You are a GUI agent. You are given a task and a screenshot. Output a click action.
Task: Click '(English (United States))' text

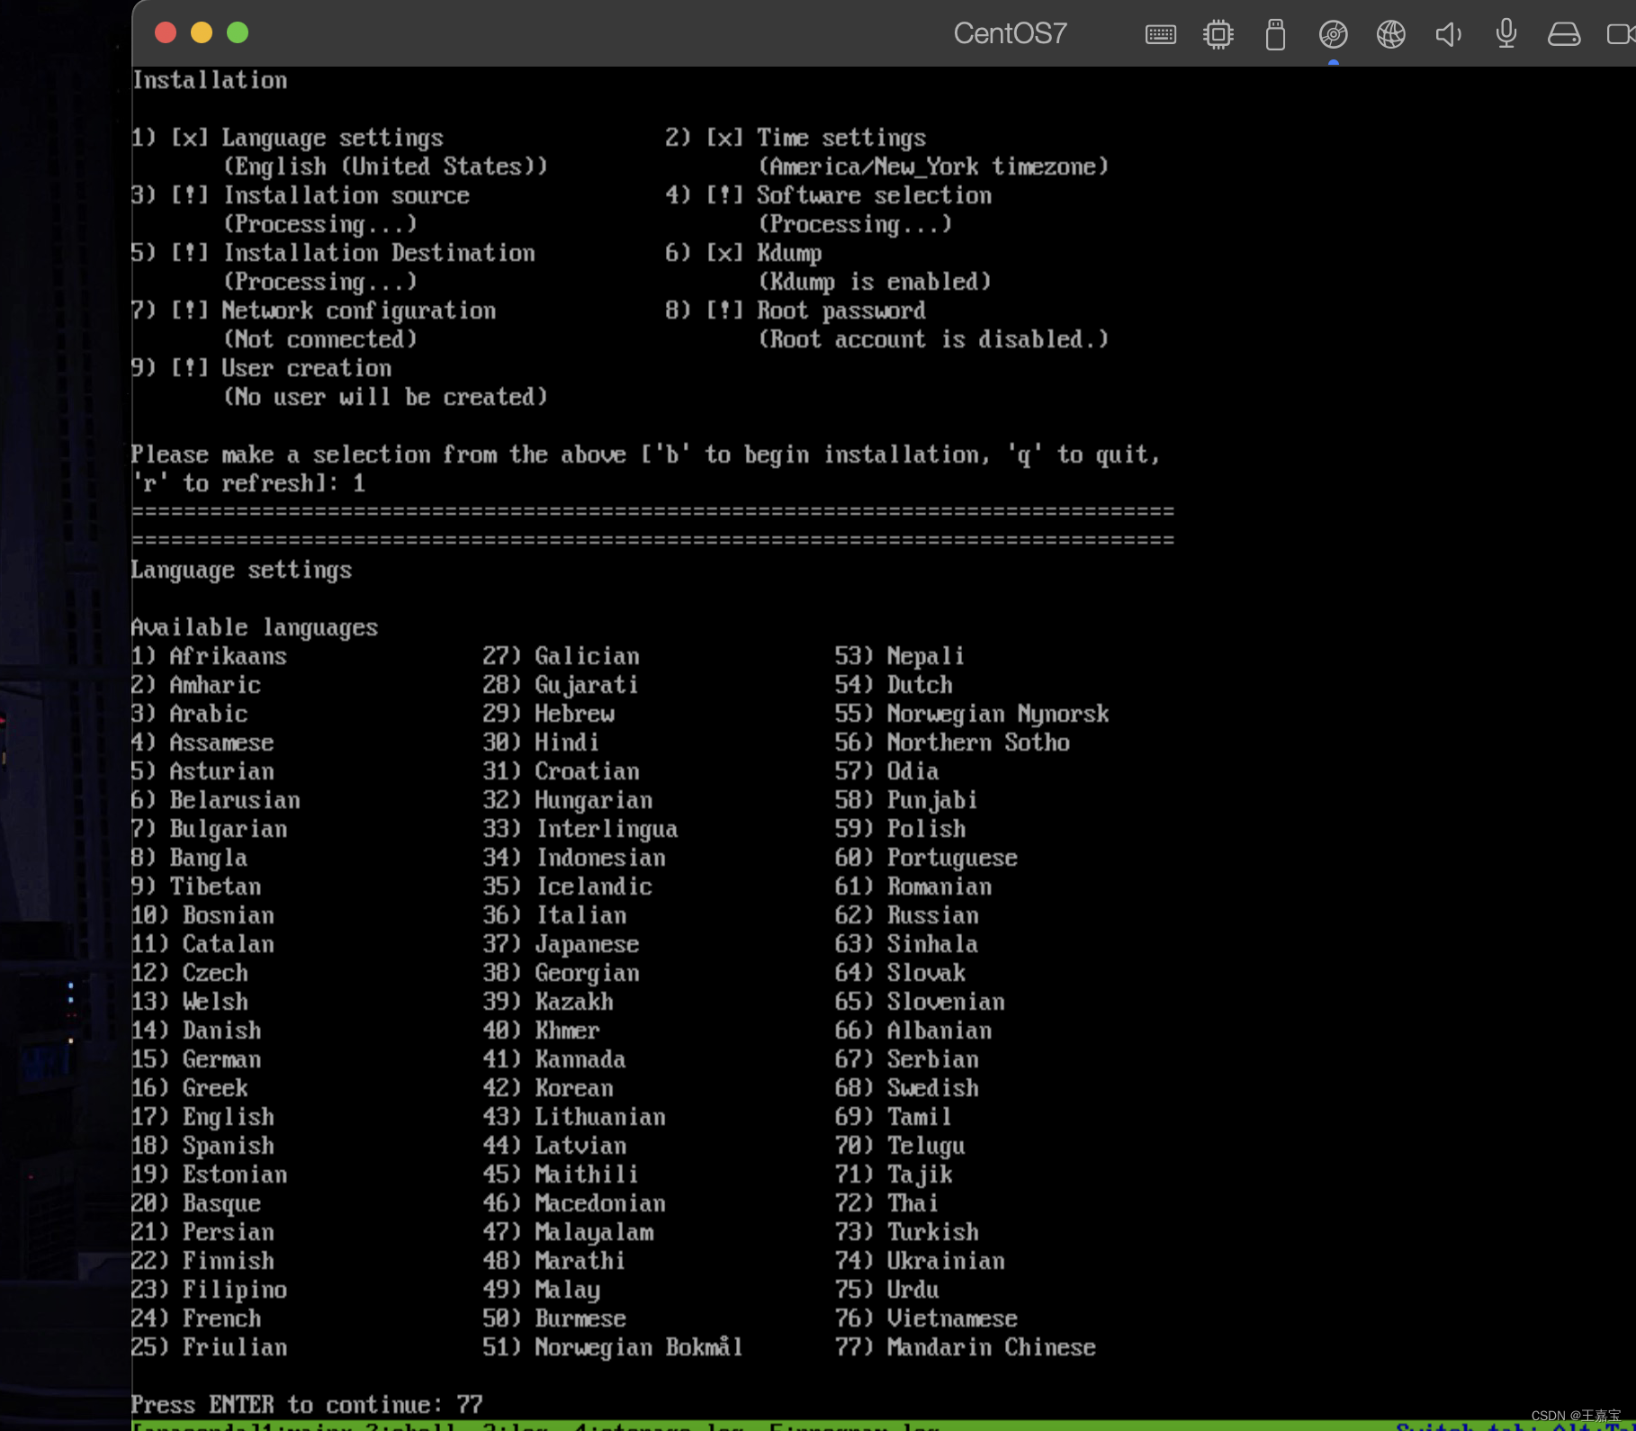tap(385, 166)
